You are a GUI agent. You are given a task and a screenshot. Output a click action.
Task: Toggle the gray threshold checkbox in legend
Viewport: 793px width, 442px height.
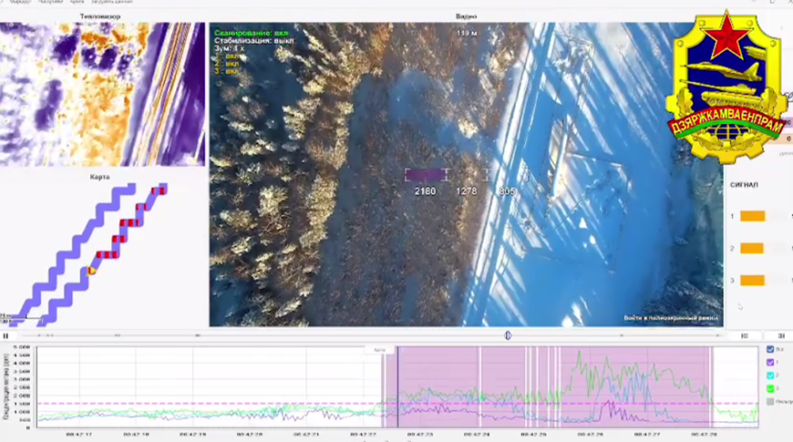pos(770,401)
